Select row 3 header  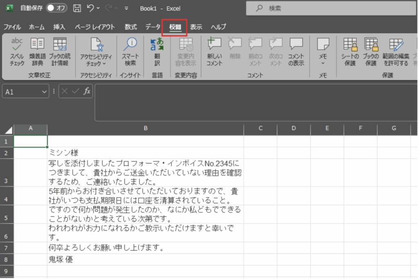click(7, 173)
